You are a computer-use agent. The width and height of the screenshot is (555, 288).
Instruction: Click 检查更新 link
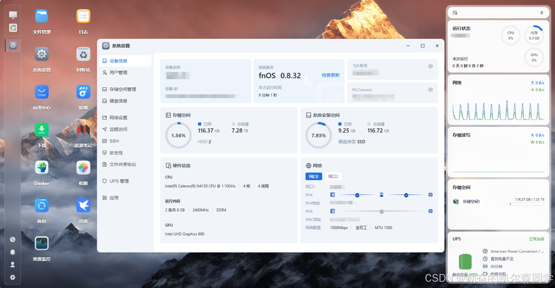click(331, 75)
